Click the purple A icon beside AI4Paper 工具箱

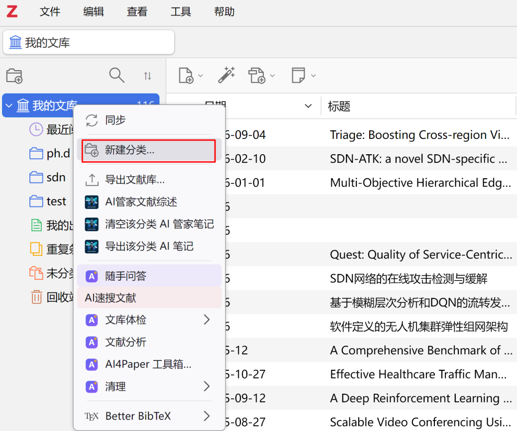tap(92, 364)
